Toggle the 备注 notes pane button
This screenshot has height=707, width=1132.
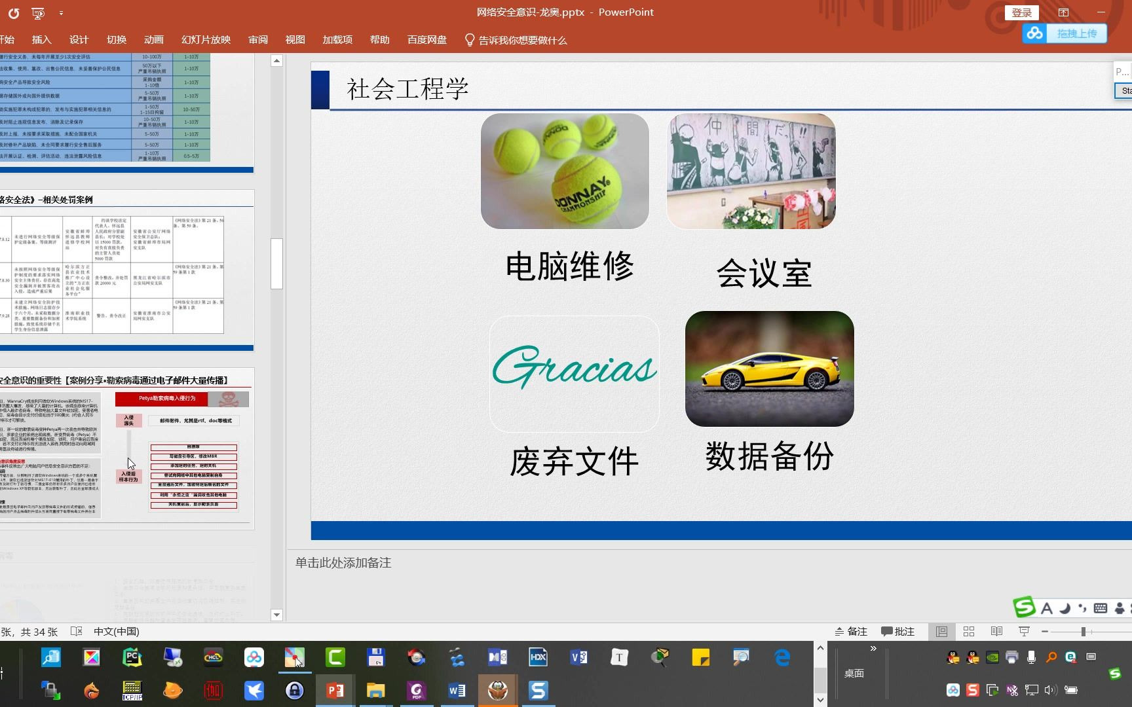tap(851, 632)
